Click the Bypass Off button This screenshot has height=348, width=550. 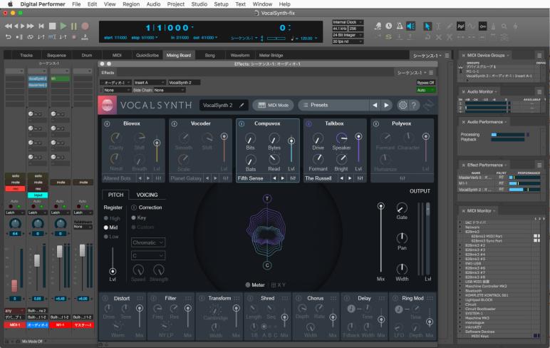click(425, 83)
